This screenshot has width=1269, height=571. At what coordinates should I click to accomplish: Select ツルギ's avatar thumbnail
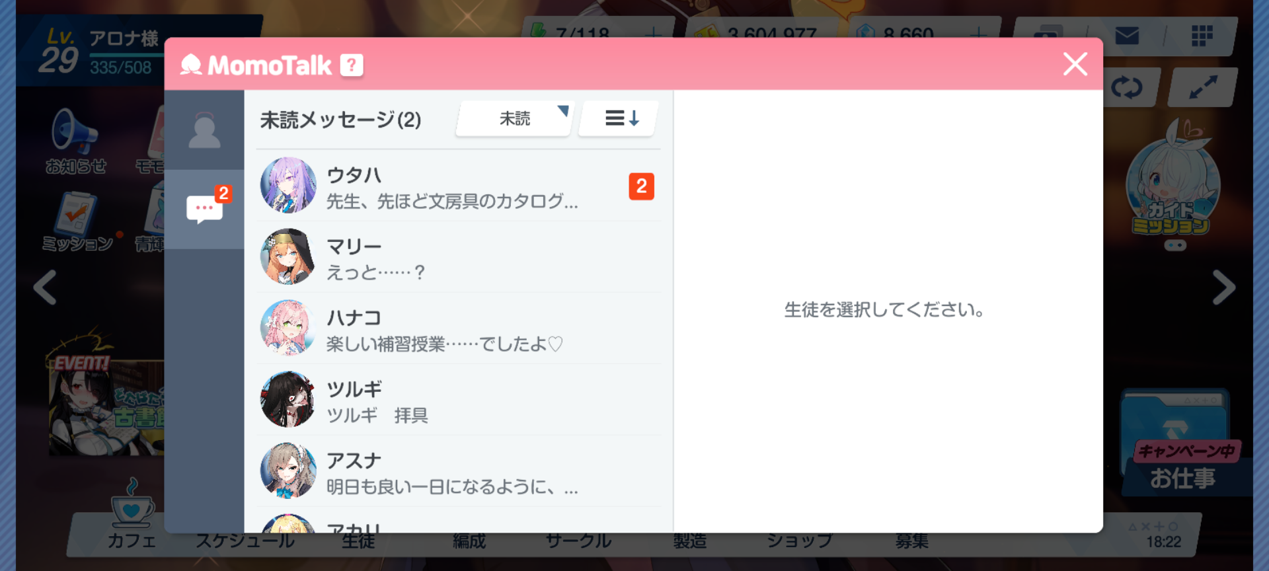pyautogui.click(x=288, y=399)
